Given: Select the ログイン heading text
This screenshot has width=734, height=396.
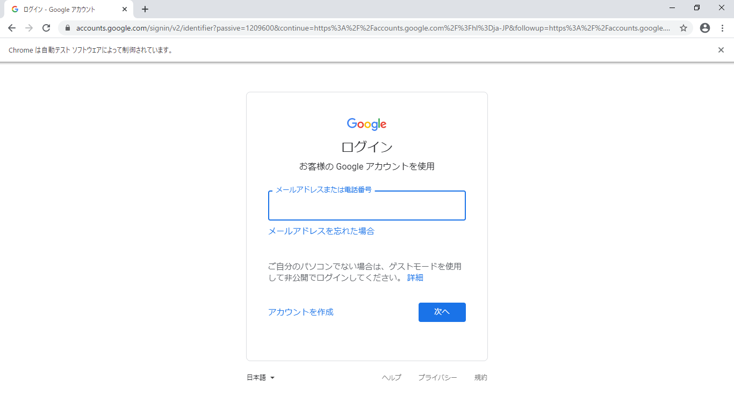Looking at the screenshot, I should (x=367, y=147).
